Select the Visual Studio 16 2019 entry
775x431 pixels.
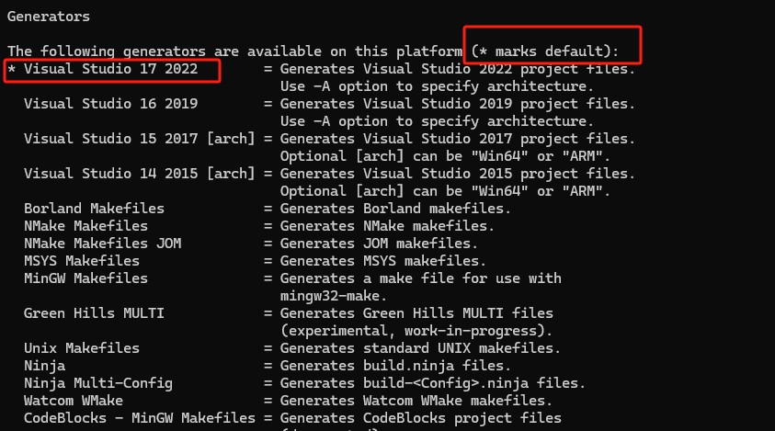tap(110, 104)
